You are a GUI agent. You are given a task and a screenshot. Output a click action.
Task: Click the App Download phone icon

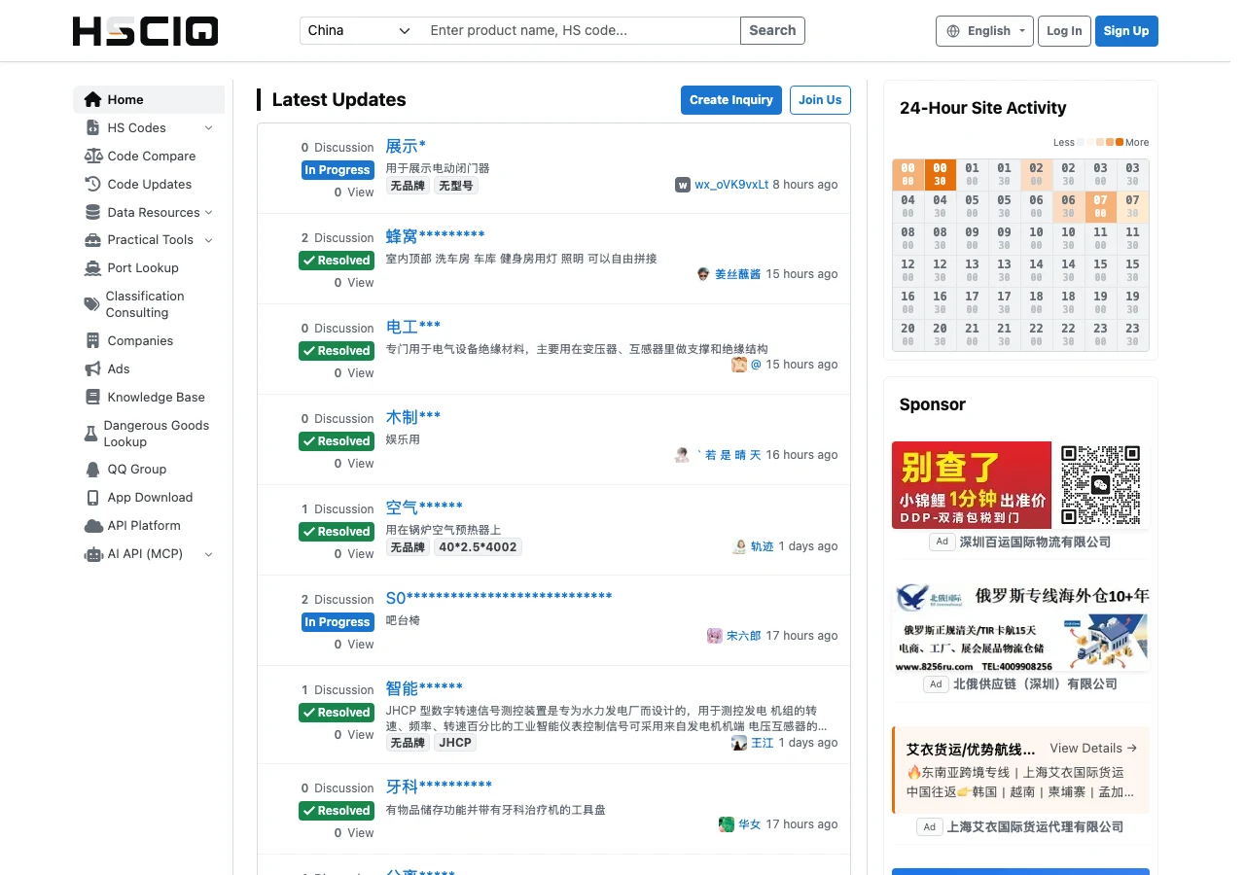click(x=93, y=497)
